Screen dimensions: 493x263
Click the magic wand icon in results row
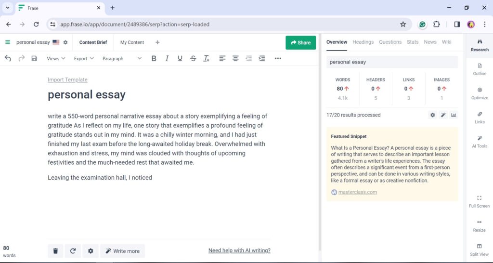[x=443, y=115]
